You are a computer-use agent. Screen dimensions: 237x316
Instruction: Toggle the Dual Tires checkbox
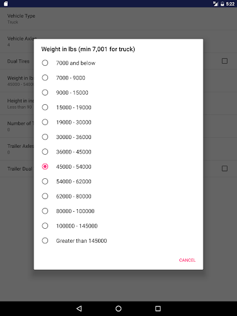click(224, 61)
